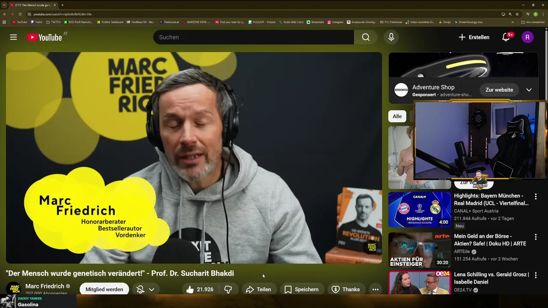Like the video with thumbs-up
548x308 pixels.
pos(200,290)
